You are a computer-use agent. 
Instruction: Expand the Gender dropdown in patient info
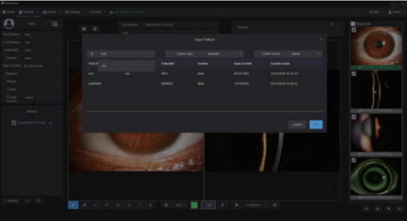click(x=58, y=58)
